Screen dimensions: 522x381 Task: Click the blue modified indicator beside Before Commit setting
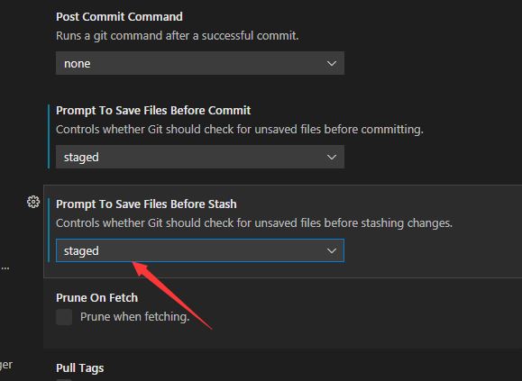pyautogui.click(x=49, y=136)
